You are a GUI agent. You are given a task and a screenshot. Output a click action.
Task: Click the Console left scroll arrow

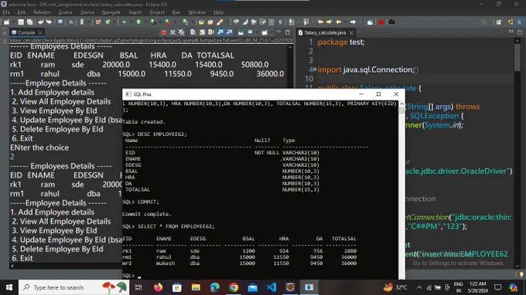point(12,266)
